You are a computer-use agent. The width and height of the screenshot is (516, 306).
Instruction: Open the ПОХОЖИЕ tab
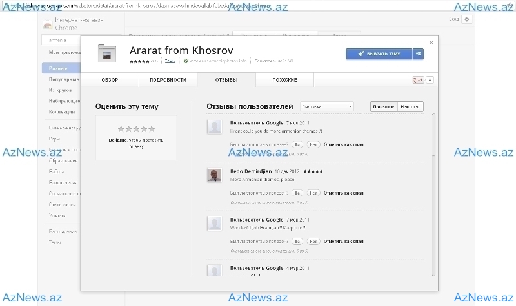(x=284, y=80)
